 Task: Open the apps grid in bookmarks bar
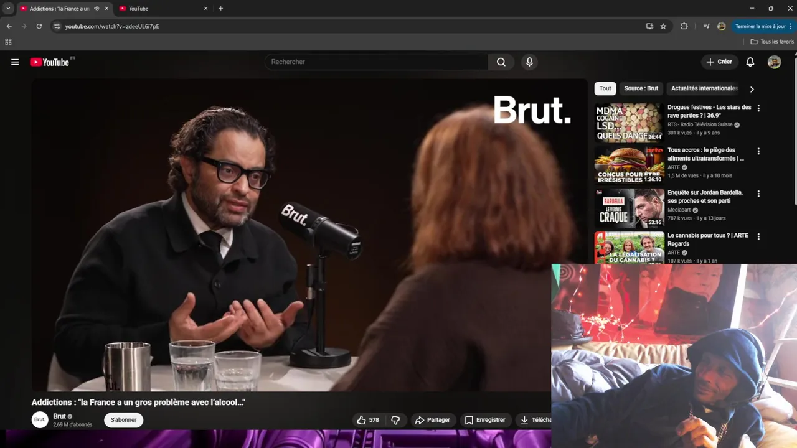[x=8, y=42]
